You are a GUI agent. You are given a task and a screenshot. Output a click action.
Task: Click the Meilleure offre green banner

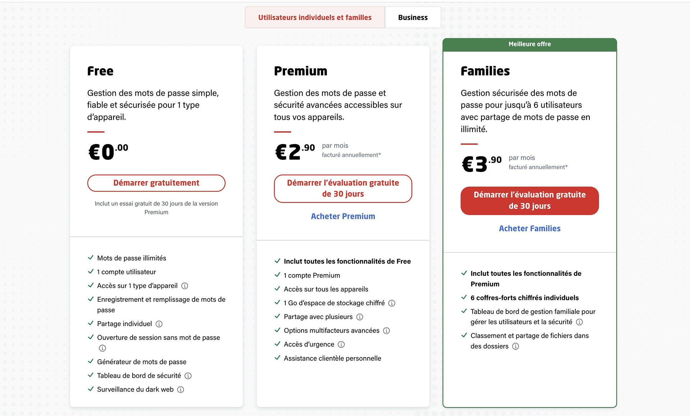530,45
